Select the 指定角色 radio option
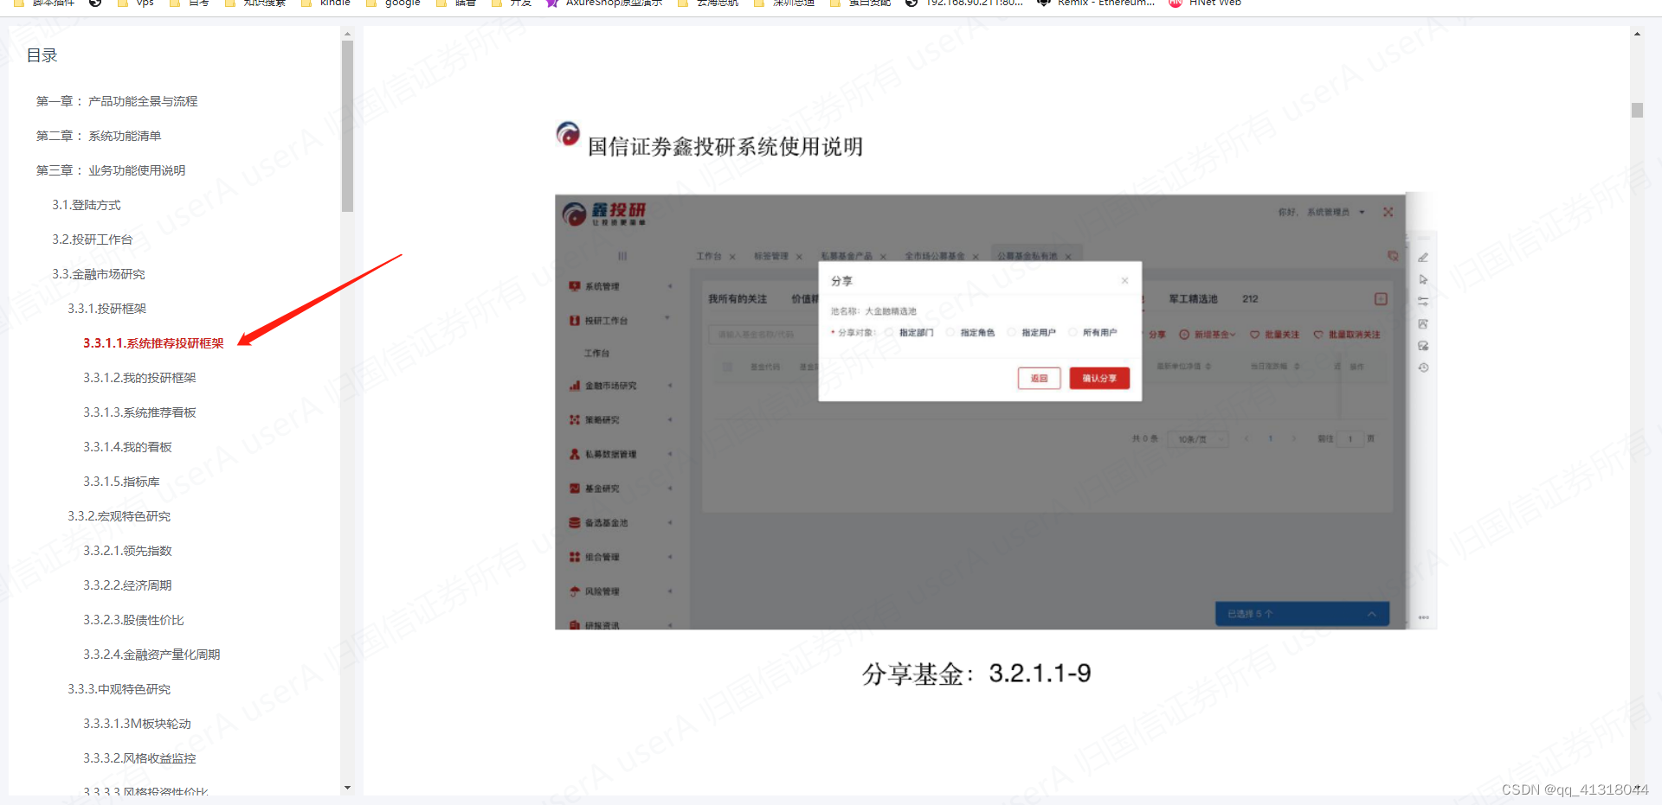 950,333
